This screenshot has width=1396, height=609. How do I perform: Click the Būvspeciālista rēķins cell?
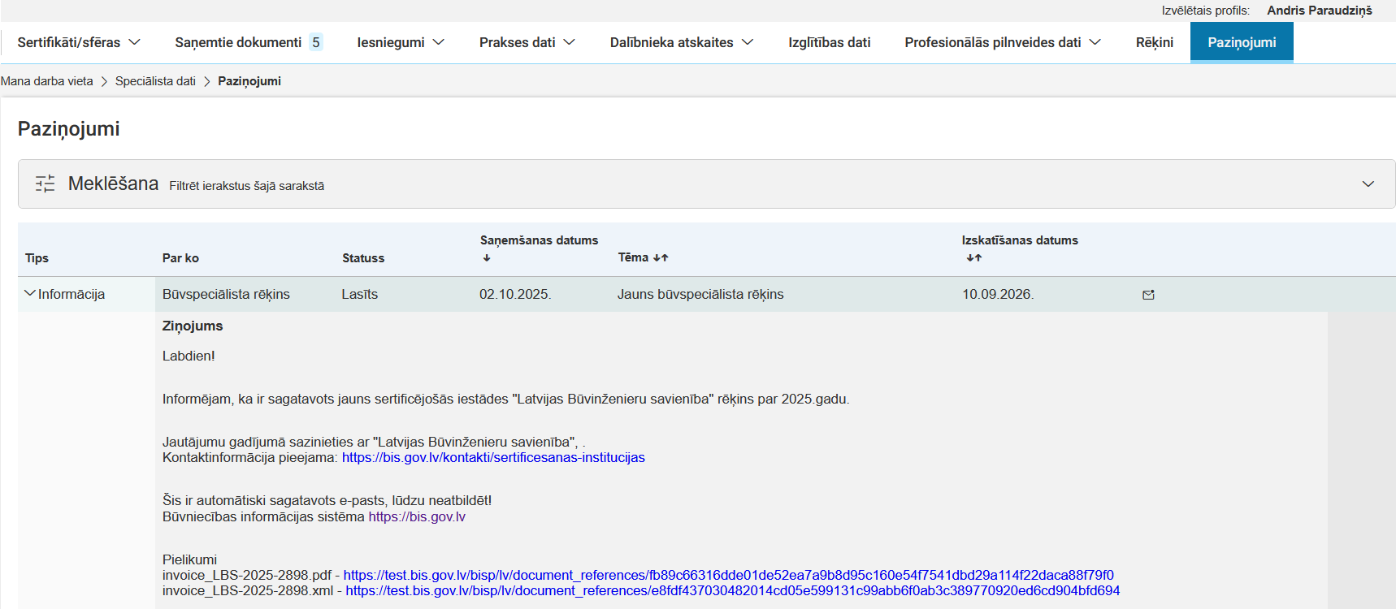point(226,294)
